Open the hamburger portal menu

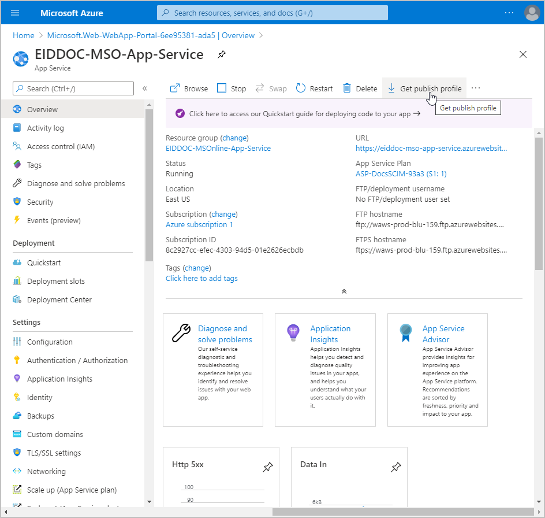[x=15, y=13]
